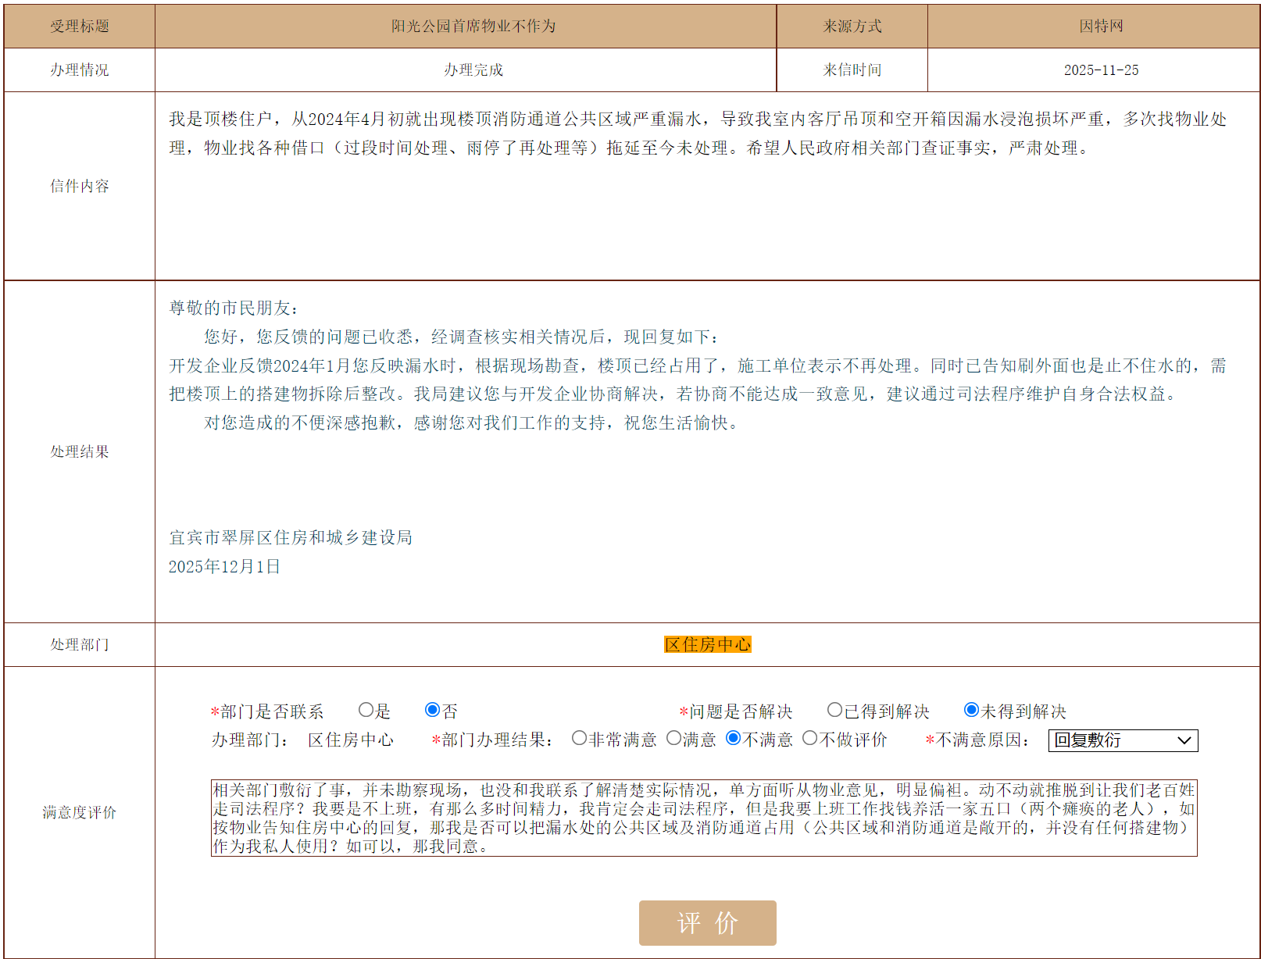Click the highlighted '区住房中心' department text
Image resolution: width=1261 pixels, height=959 pixels.
tap(707, 644)
